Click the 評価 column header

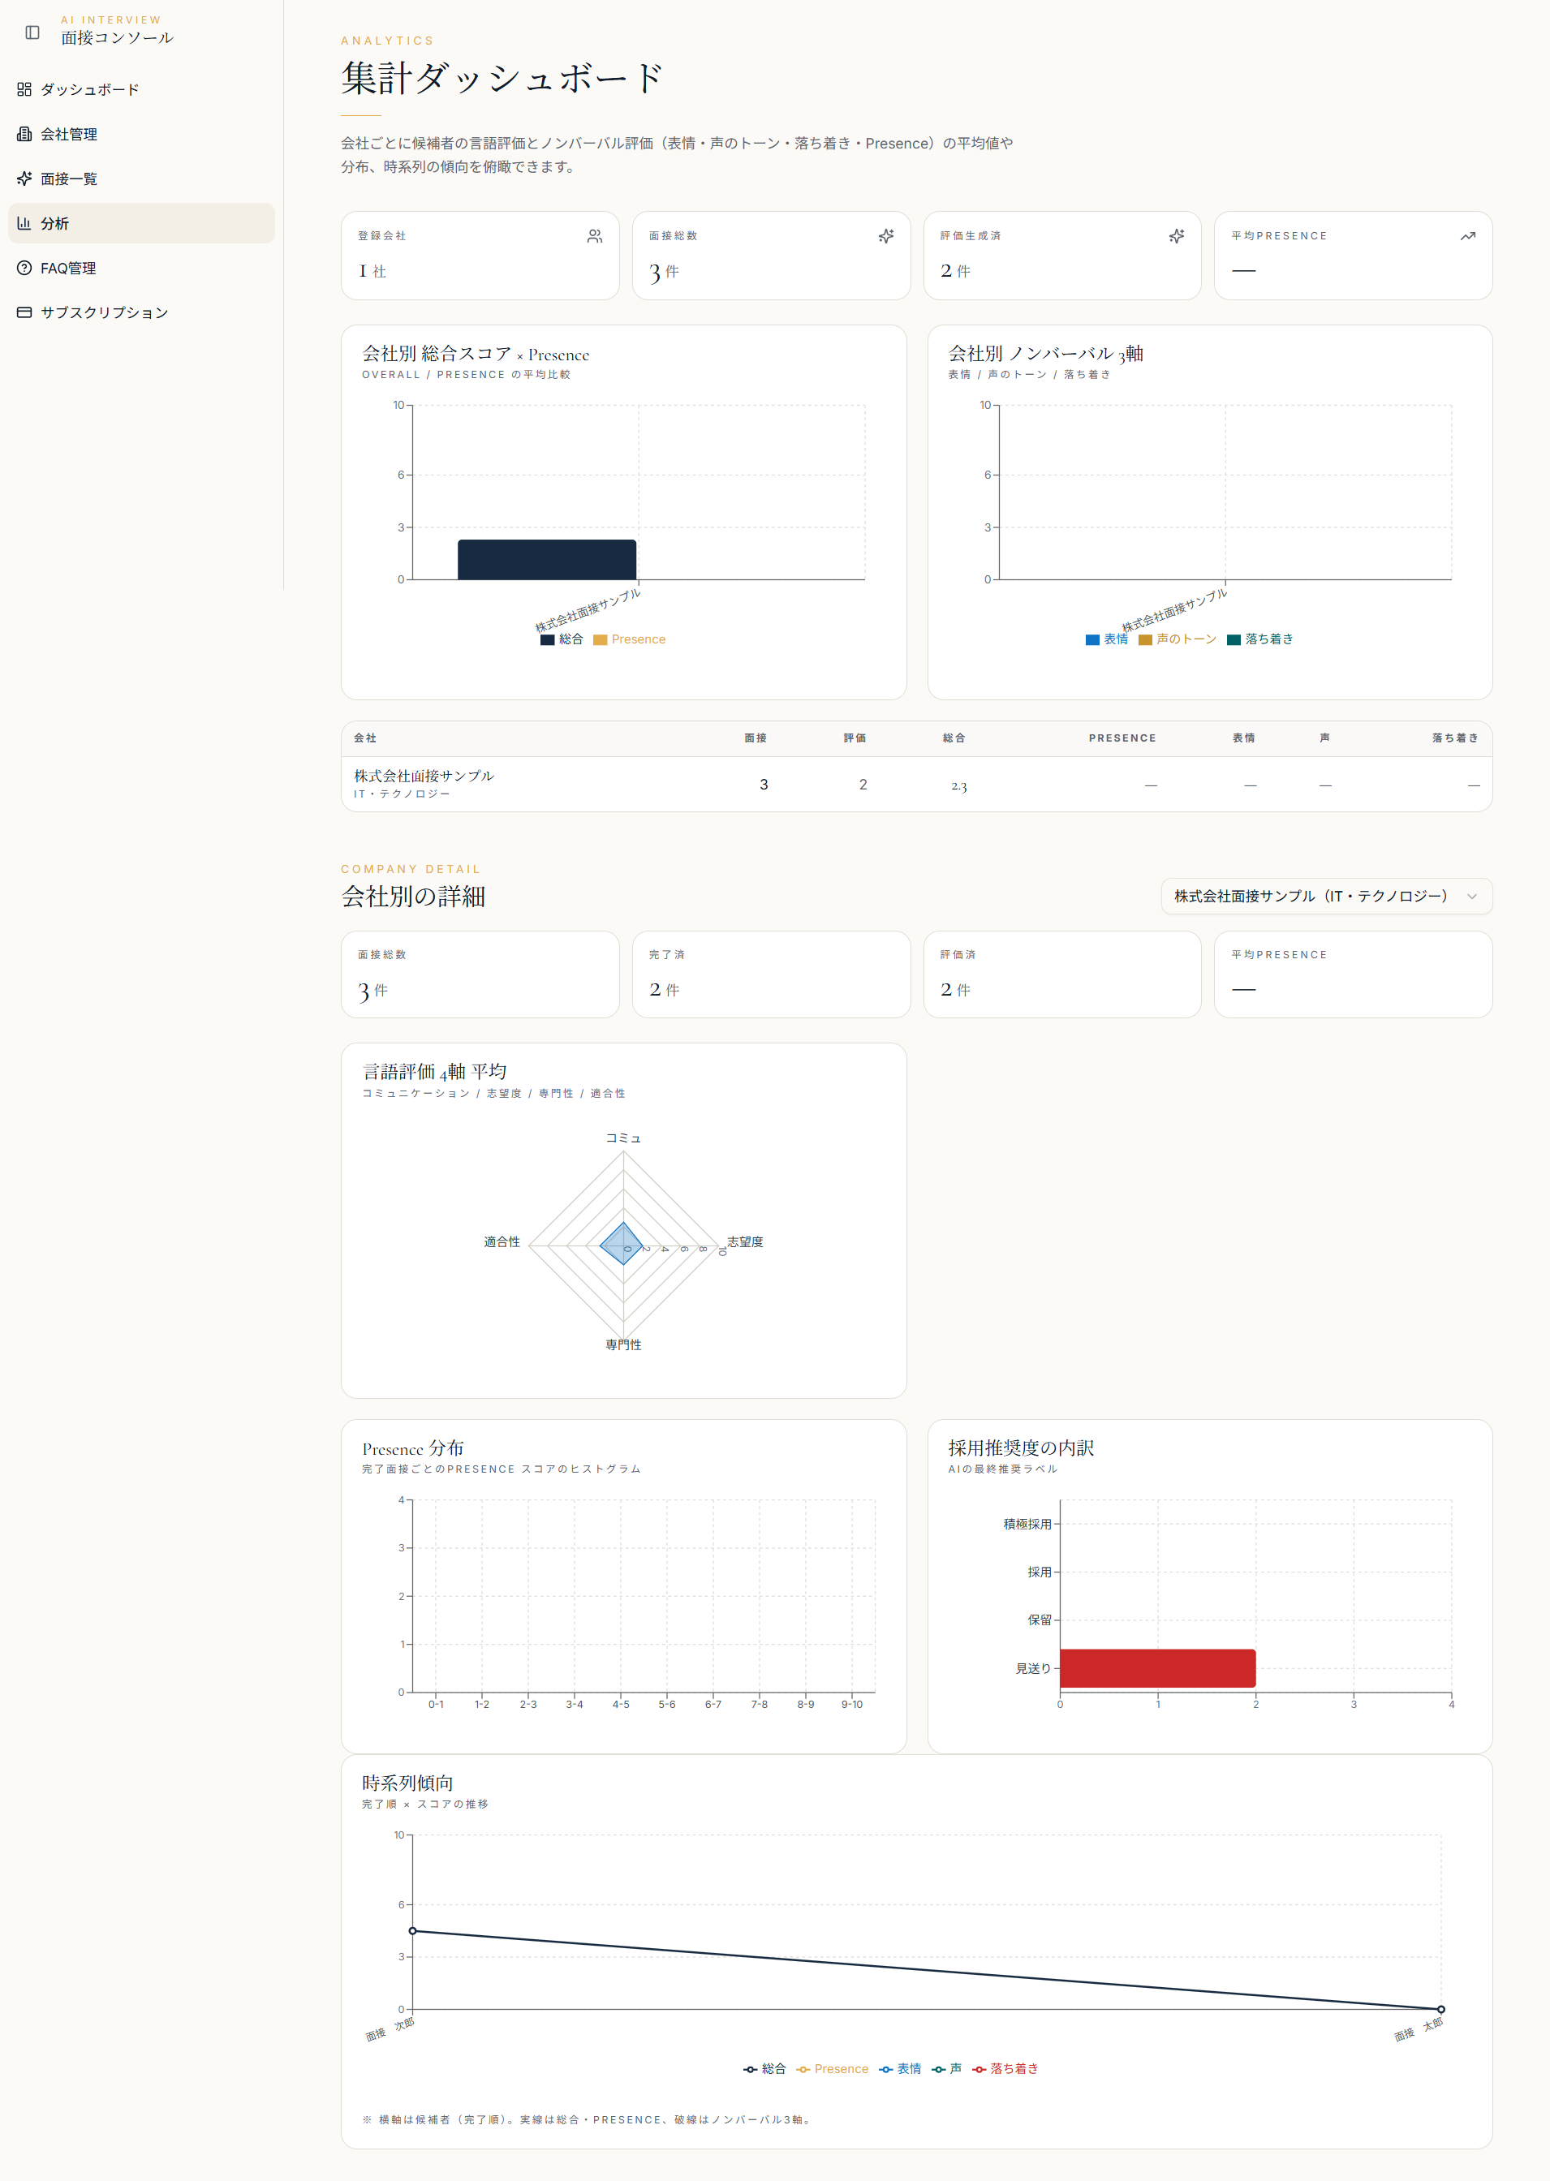point(855,738)
